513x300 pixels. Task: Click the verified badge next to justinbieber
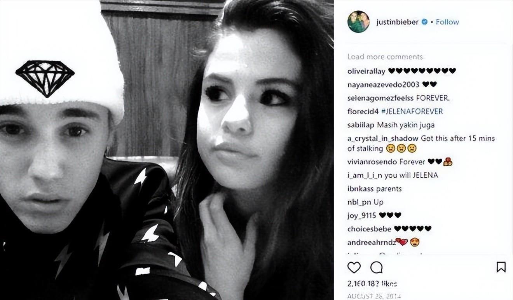coord(424,22)
